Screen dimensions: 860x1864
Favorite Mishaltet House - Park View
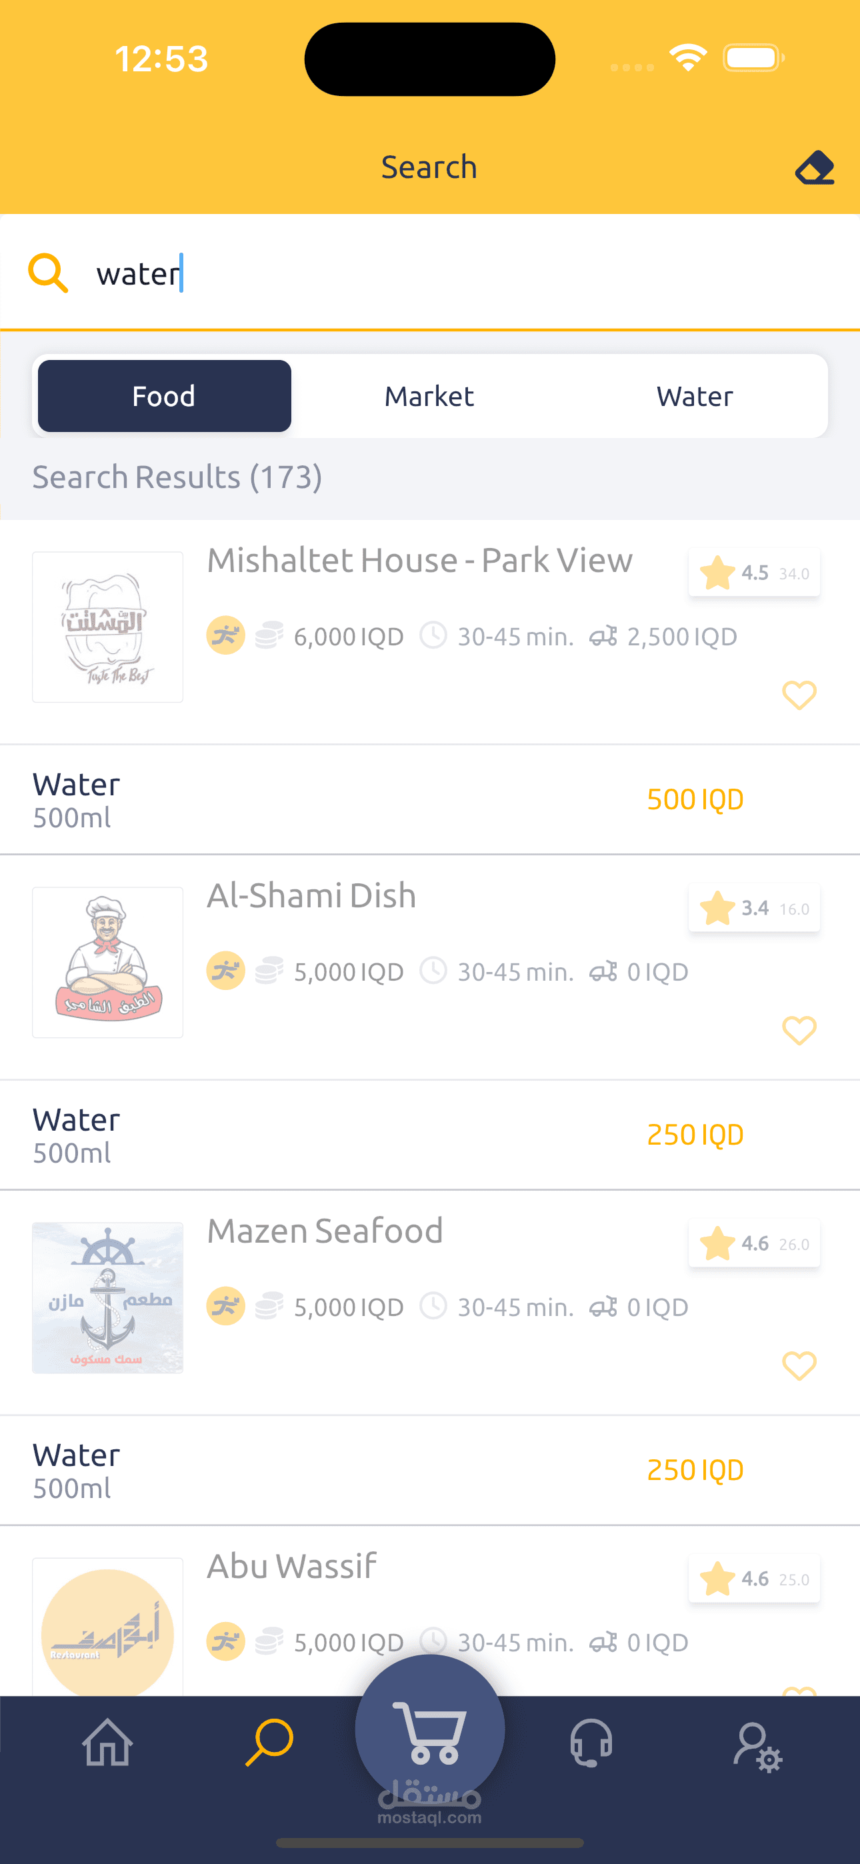click(799, 695)
